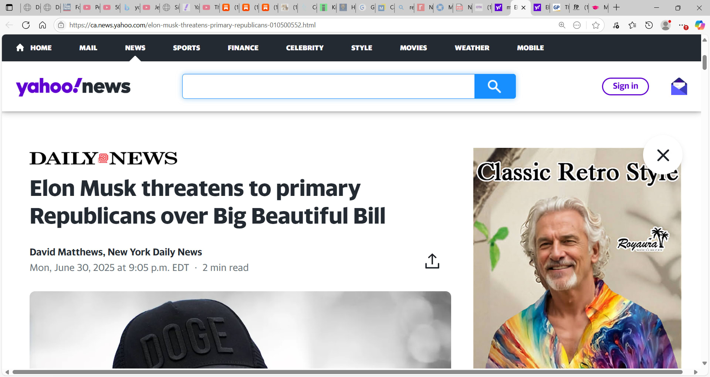Click the scroll up arrow on vertical scrollbar
Viewport: 710px width, 377px height.
tap(704, 40)
